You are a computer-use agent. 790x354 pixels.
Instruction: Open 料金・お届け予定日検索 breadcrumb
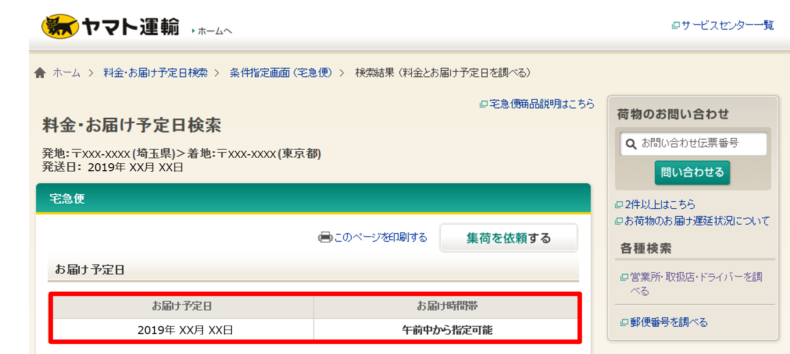155,73
